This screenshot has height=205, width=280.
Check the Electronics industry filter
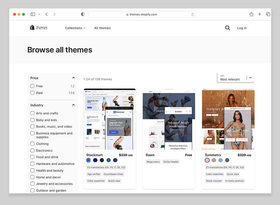[32, 150]
